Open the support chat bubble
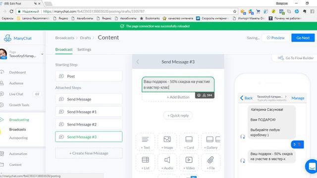The image size is (317, 178). tap(312, 166)
